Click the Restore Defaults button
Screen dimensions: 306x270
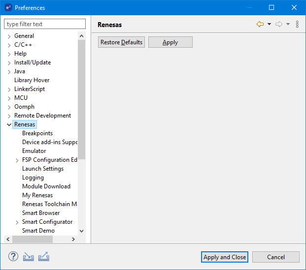point(121,42)
